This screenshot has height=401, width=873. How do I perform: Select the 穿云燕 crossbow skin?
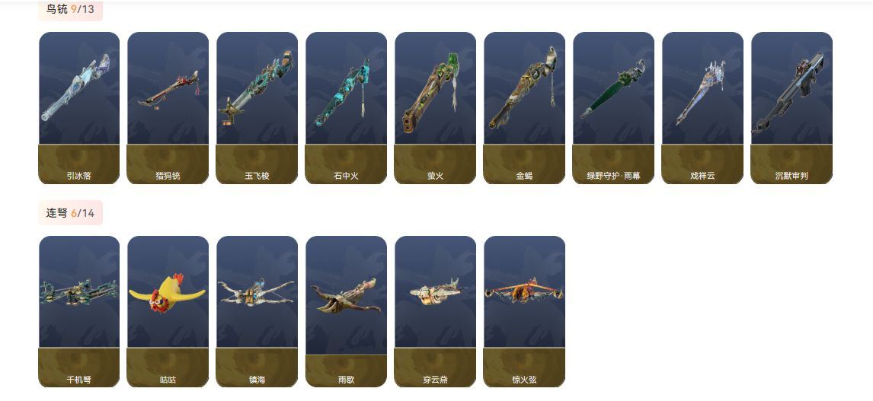[x=436, y=311]
